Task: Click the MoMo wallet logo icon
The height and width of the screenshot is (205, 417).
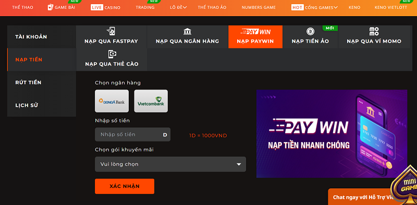Action: tap(374, 31)
